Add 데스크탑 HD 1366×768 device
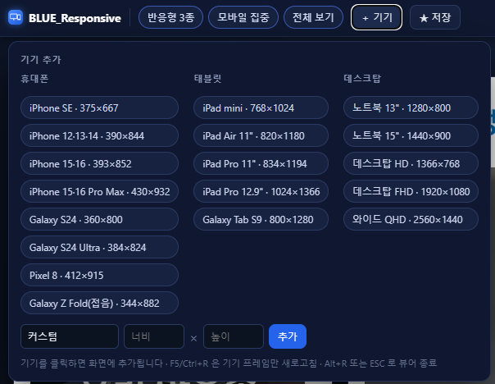Screen dimensions: 495x384 coord(411,163)
